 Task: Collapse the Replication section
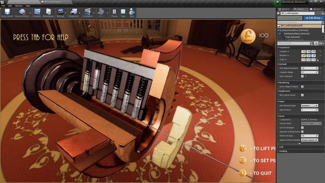[278, 91]
